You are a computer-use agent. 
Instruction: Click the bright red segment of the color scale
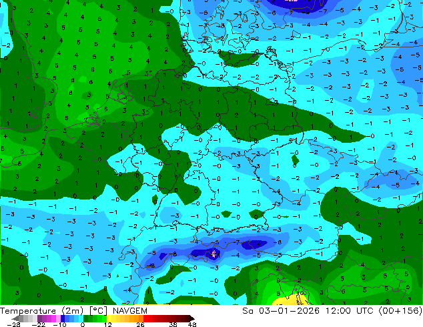click(145, 318)
